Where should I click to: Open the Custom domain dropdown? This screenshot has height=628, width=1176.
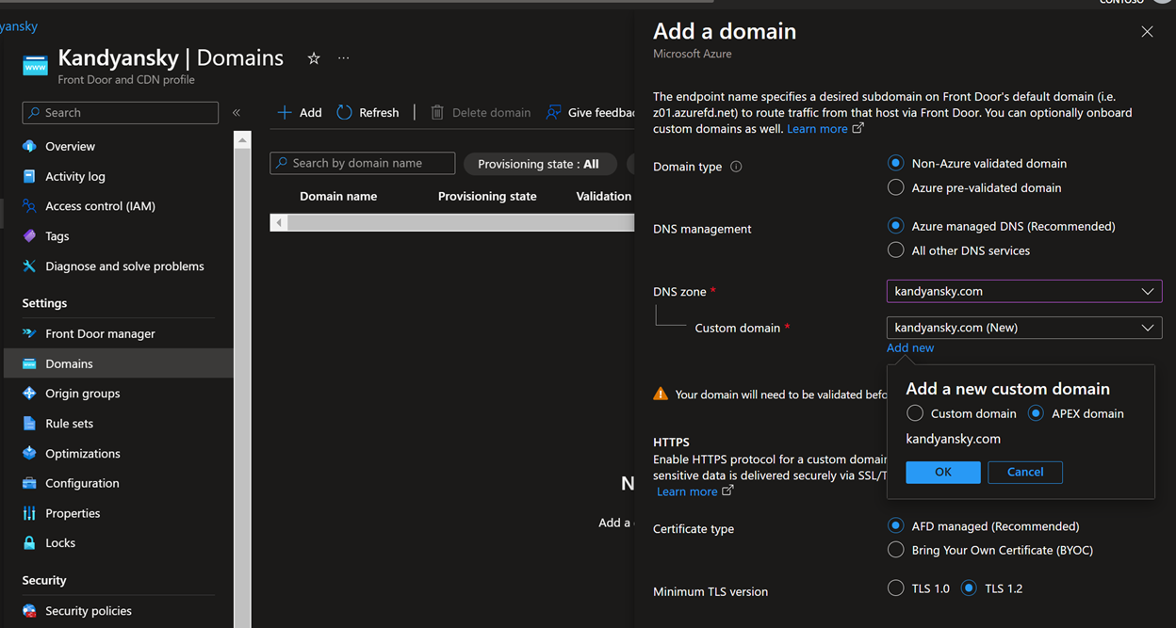click(x=1024, y=328)
